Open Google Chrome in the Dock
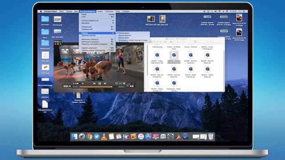Screen dimensions: 285x160 tap(89, 136)
